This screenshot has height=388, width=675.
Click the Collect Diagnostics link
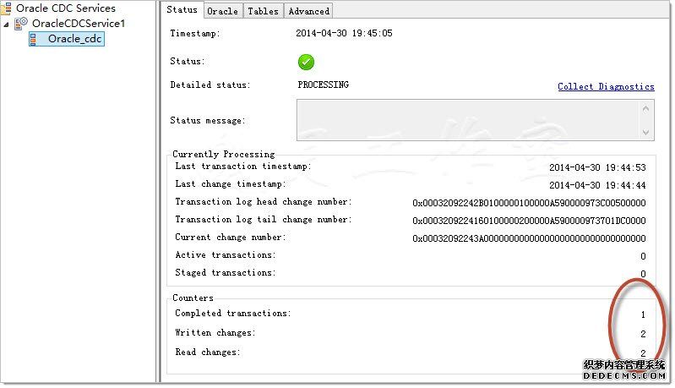point(606,86)
